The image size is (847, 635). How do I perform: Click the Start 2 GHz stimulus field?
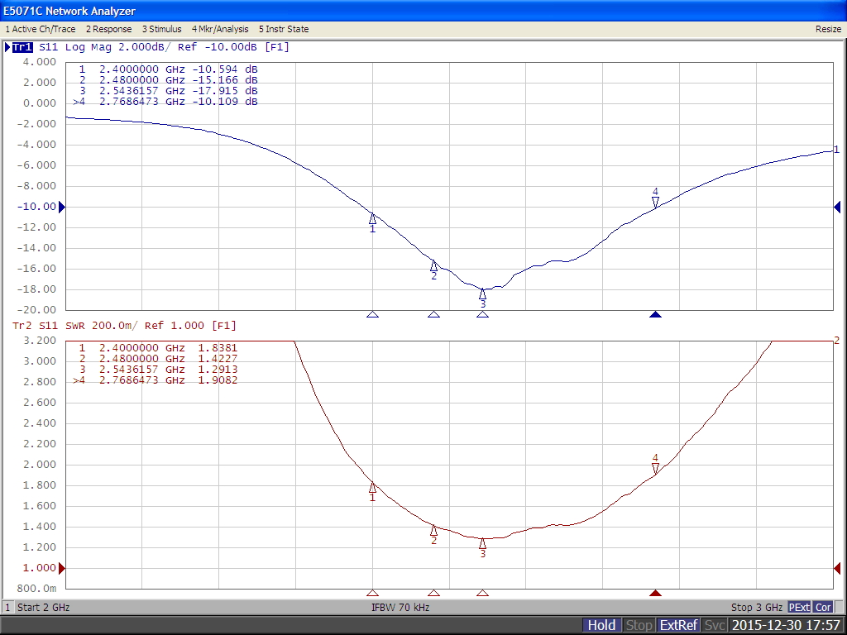[x=43, y=608]
